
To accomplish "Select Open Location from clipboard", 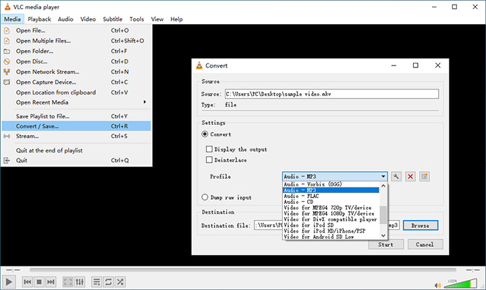I will coord(76,92).
